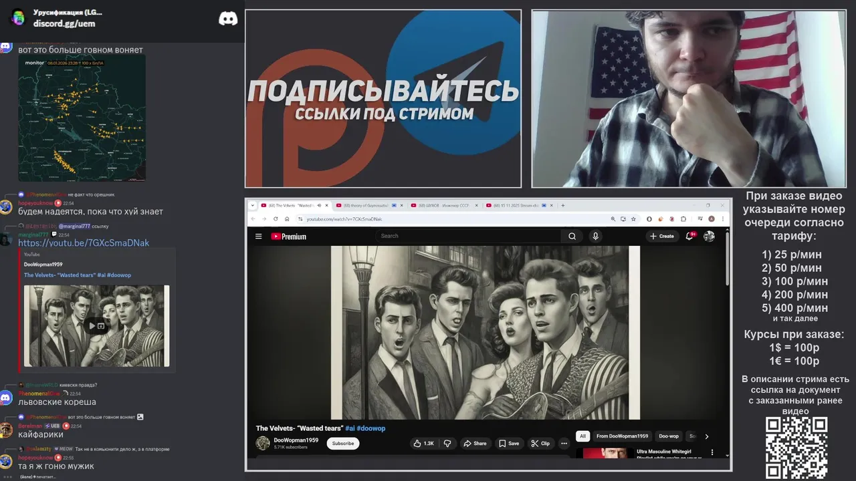Screen dimensions: 856x481
Task: Click the #ai hashtag link
Action: pyautogui.click(x=350, y=428)
